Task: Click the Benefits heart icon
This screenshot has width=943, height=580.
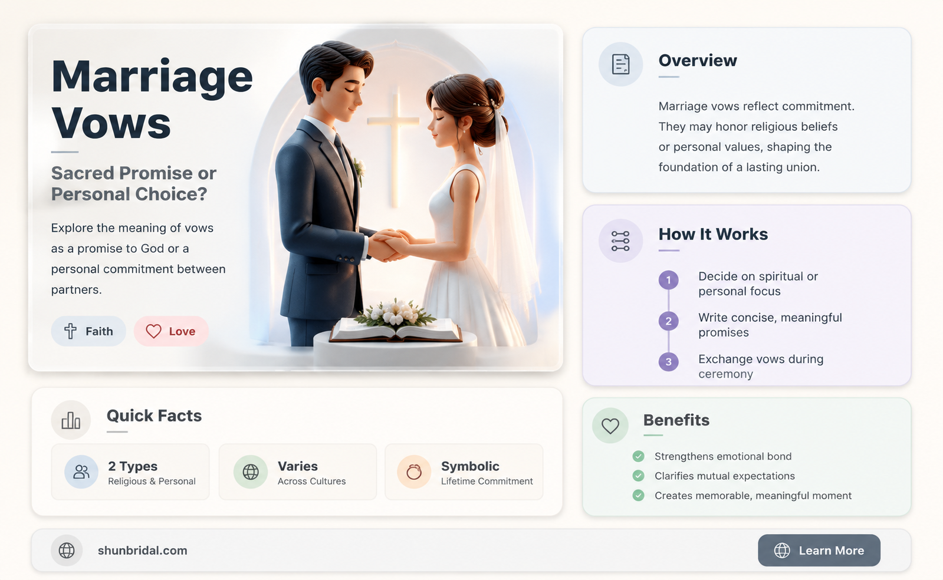Action: 610,426
